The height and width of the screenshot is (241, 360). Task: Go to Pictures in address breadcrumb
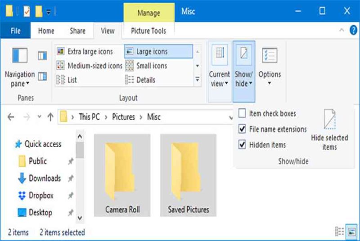pos(123,117)
